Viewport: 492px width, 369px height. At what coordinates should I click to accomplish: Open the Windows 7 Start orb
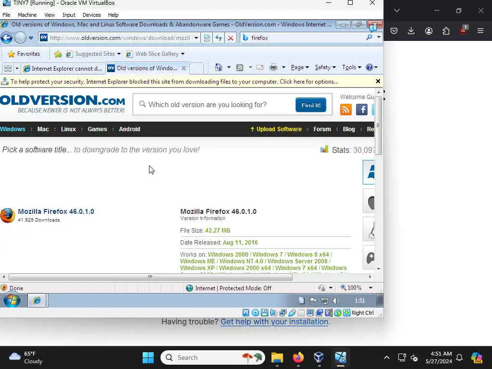click(12, 300)
